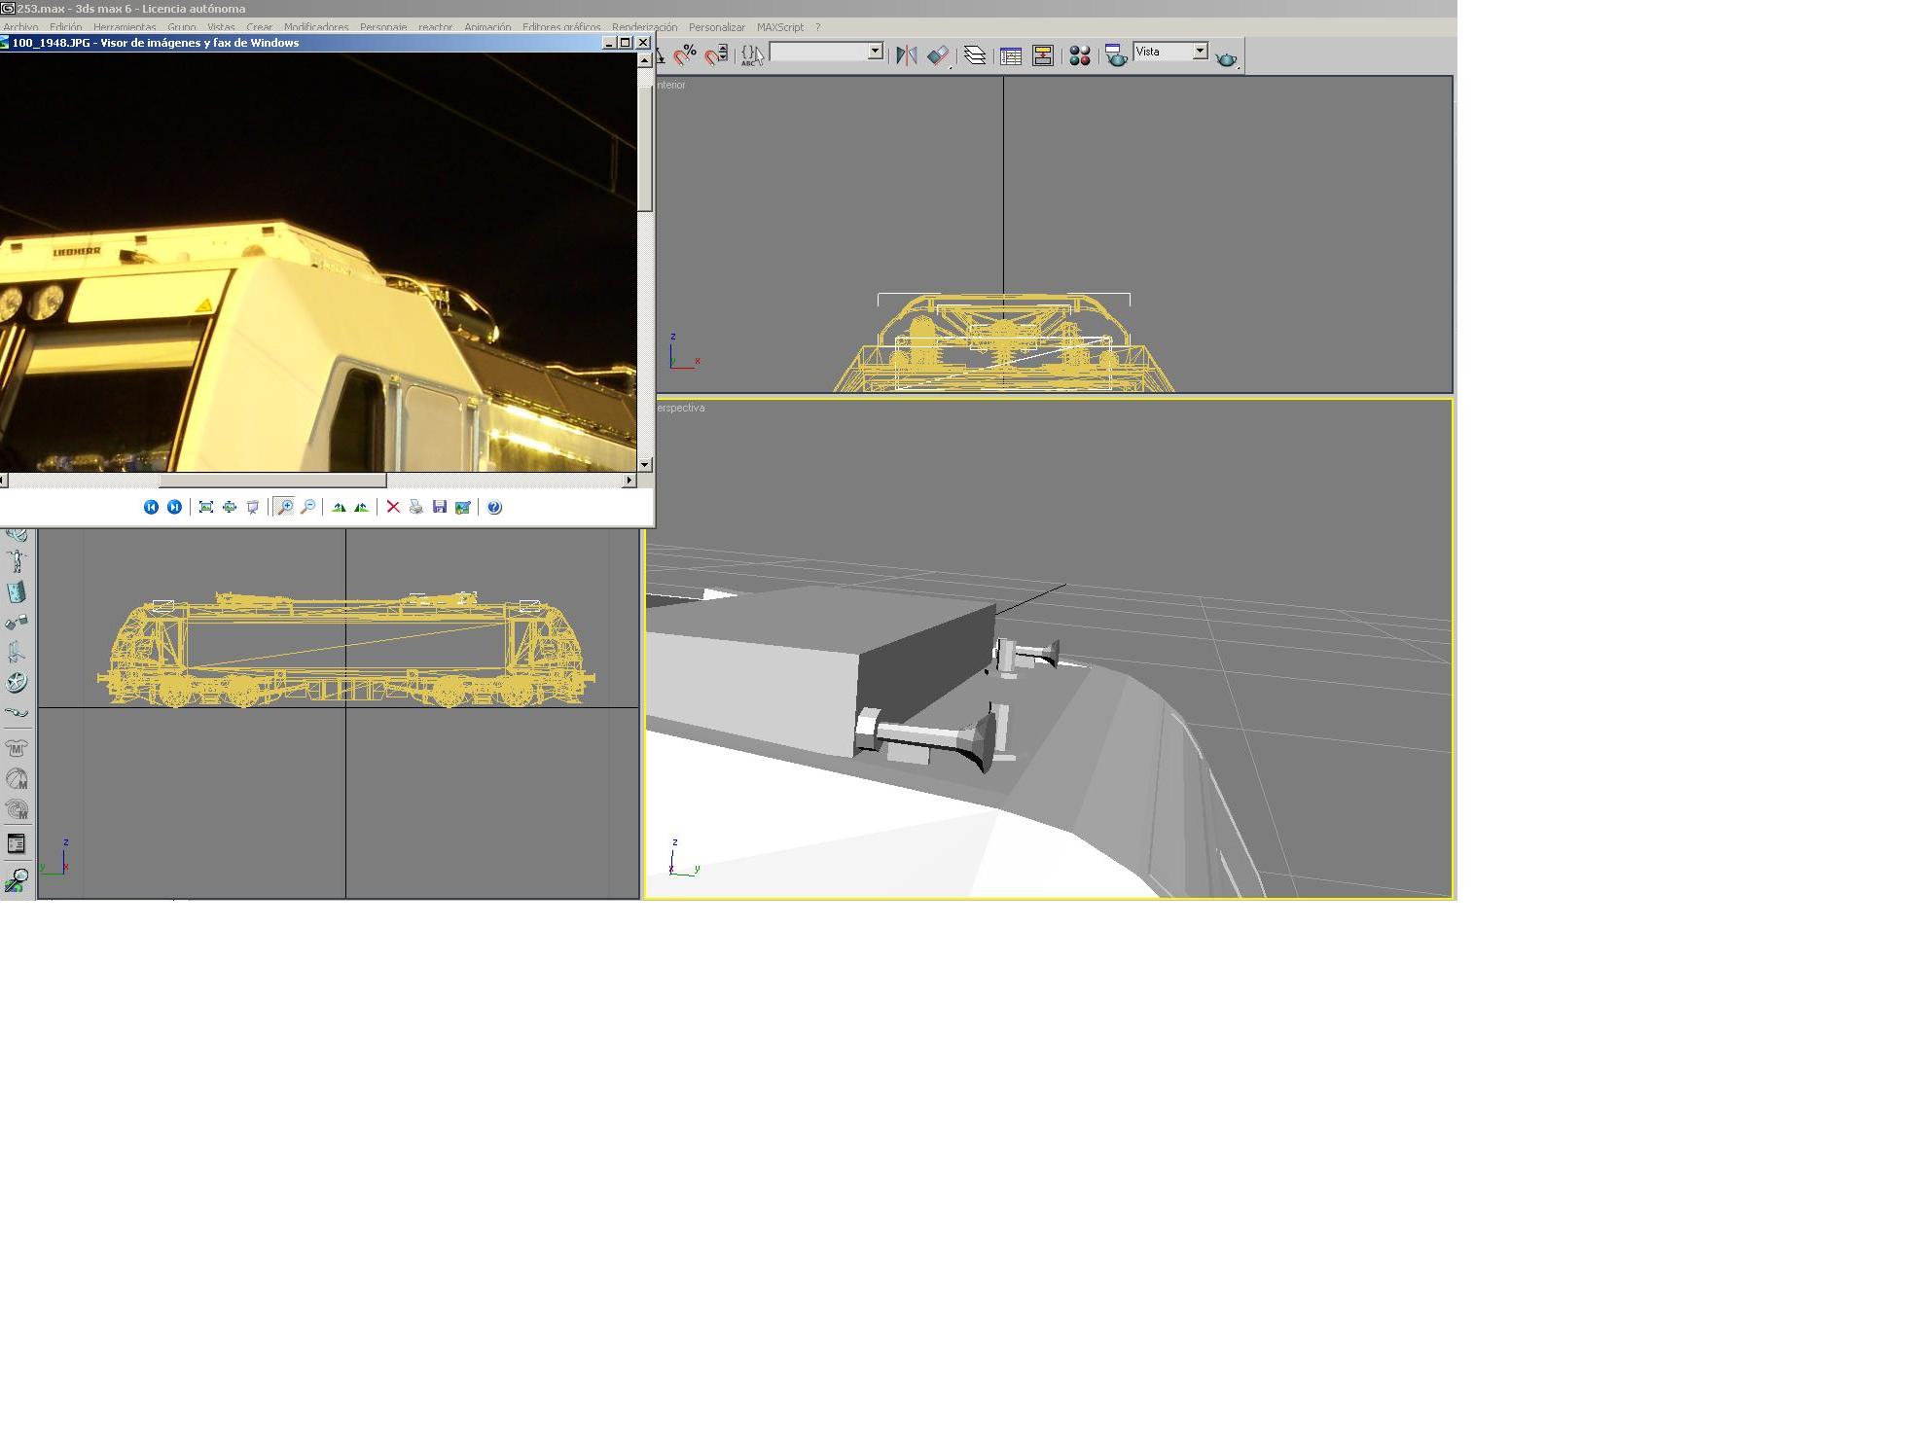Click the Align tool icon

point(938,55)
